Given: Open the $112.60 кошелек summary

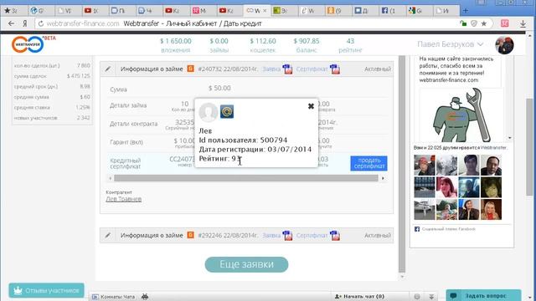Looking at the screenshot, I should [x=262, y=45].
